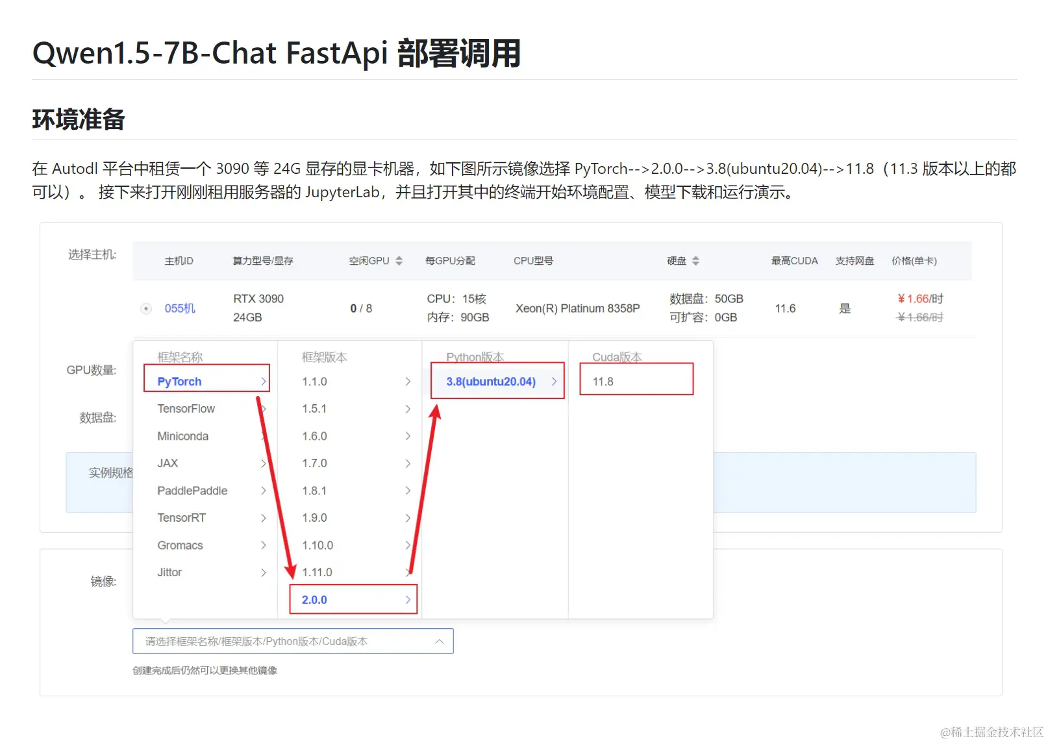Viewport: 1048px width, 743px height.
Task: Select Python version 3.8(ubuntu20.04)
Action: (x=497, y=382)
